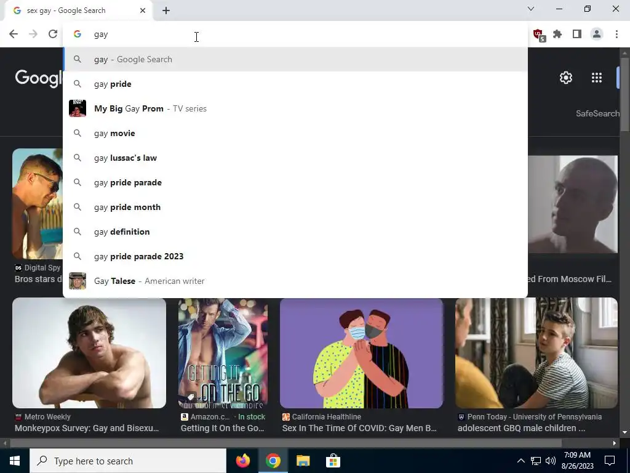Viewport: 630px width, 473px height.
Task: Click 'Getting It On the Go...' caption link
Action: point(223,428)
